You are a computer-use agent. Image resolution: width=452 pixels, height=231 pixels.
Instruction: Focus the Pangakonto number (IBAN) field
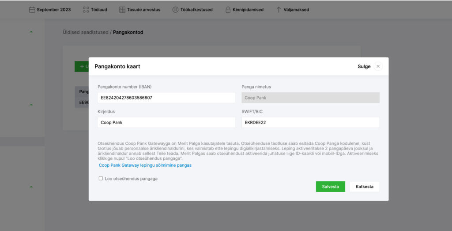pyautogui.click(x=166, y=98)
